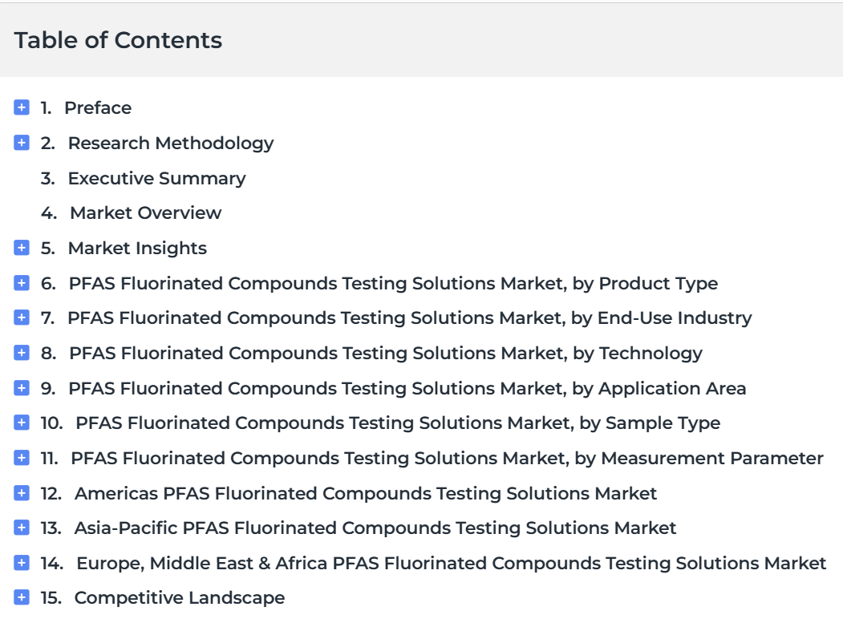Expand the by Product Type section icon

point(22,283)
